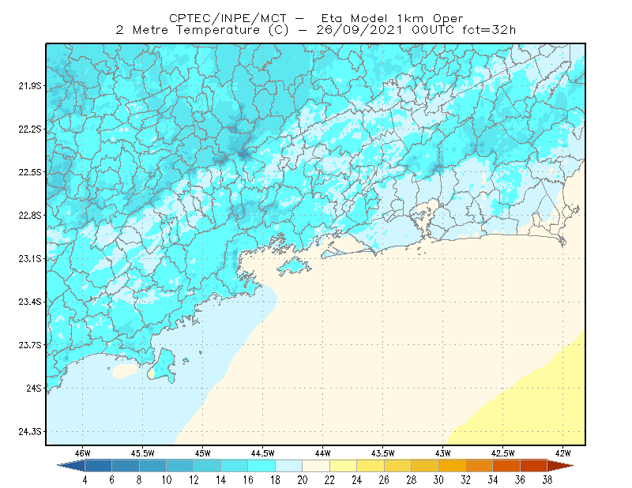Pick the colorbar swatch between 26 and 28

click(x=397, y=466)
